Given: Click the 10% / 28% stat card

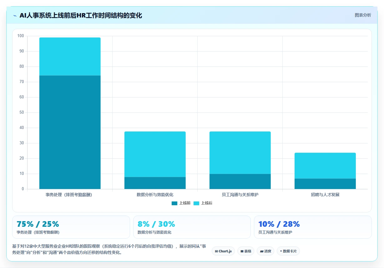Looking at the screenshot, I should pyautogui.click(x=313, y=227).
